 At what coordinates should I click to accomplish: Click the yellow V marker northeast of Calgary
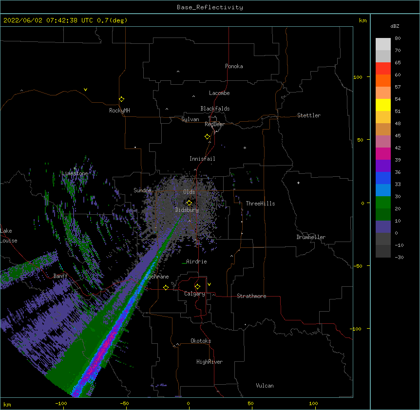209,284
